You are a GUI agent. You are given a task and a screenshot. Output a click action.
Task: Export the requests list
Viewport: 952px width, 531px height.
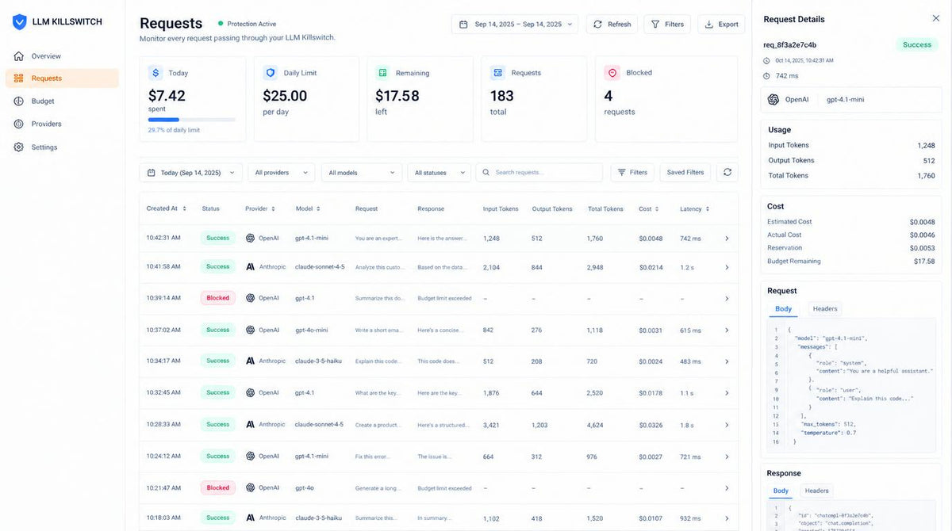pos(721,25)
